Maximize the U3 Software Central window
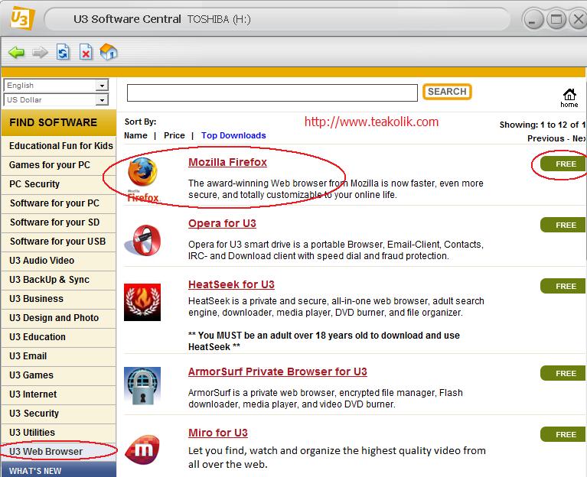Image resolution: width=587 pixels, height=477 pixels. (556, 18)
